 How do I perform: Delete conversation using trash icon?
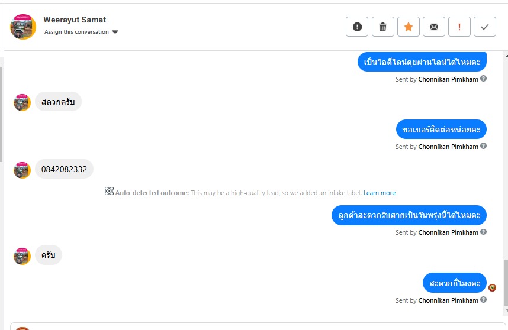coord(382,27)
